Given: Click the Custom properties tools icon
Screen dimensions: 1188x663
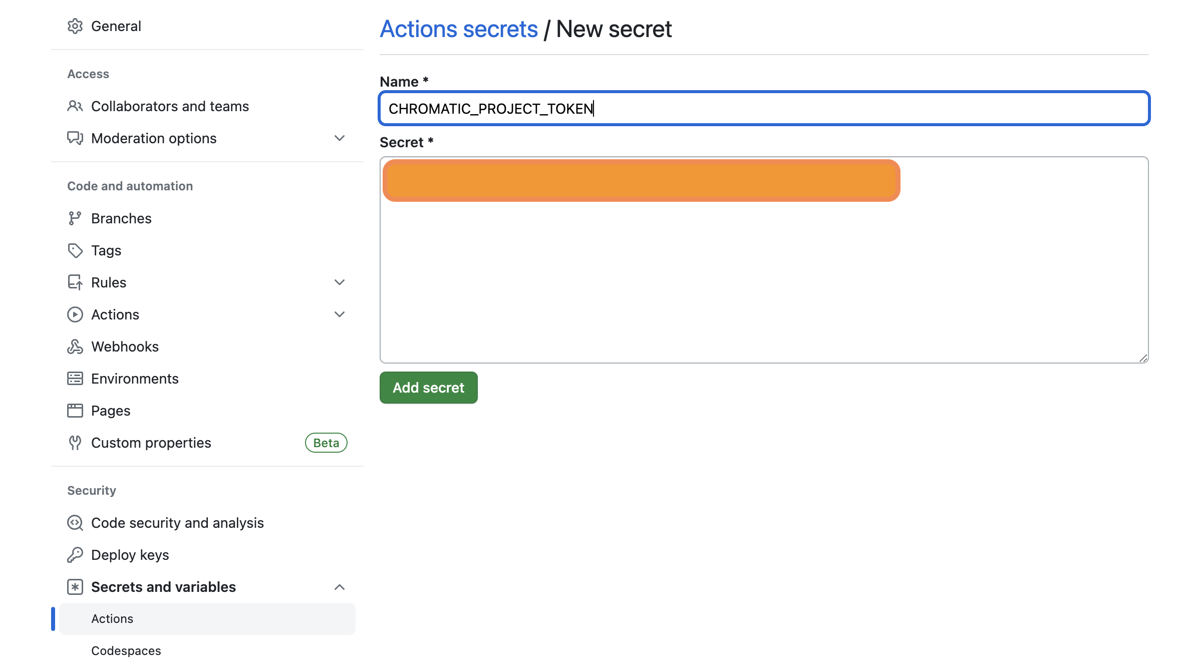Looking at the screenshot, I should pos(75,443).
